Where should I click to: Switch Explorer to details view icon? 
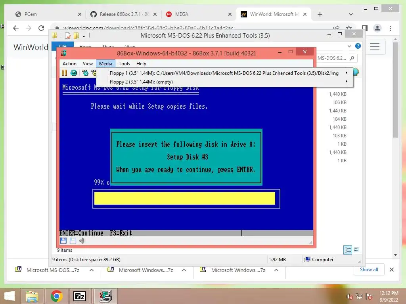(x=348, y=250)
